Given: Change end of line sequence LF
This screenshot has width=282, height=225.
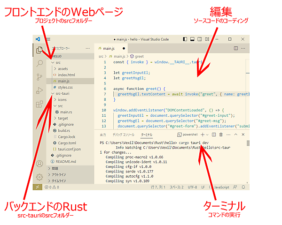Looking at the screenshot, I should pos(203,187).
